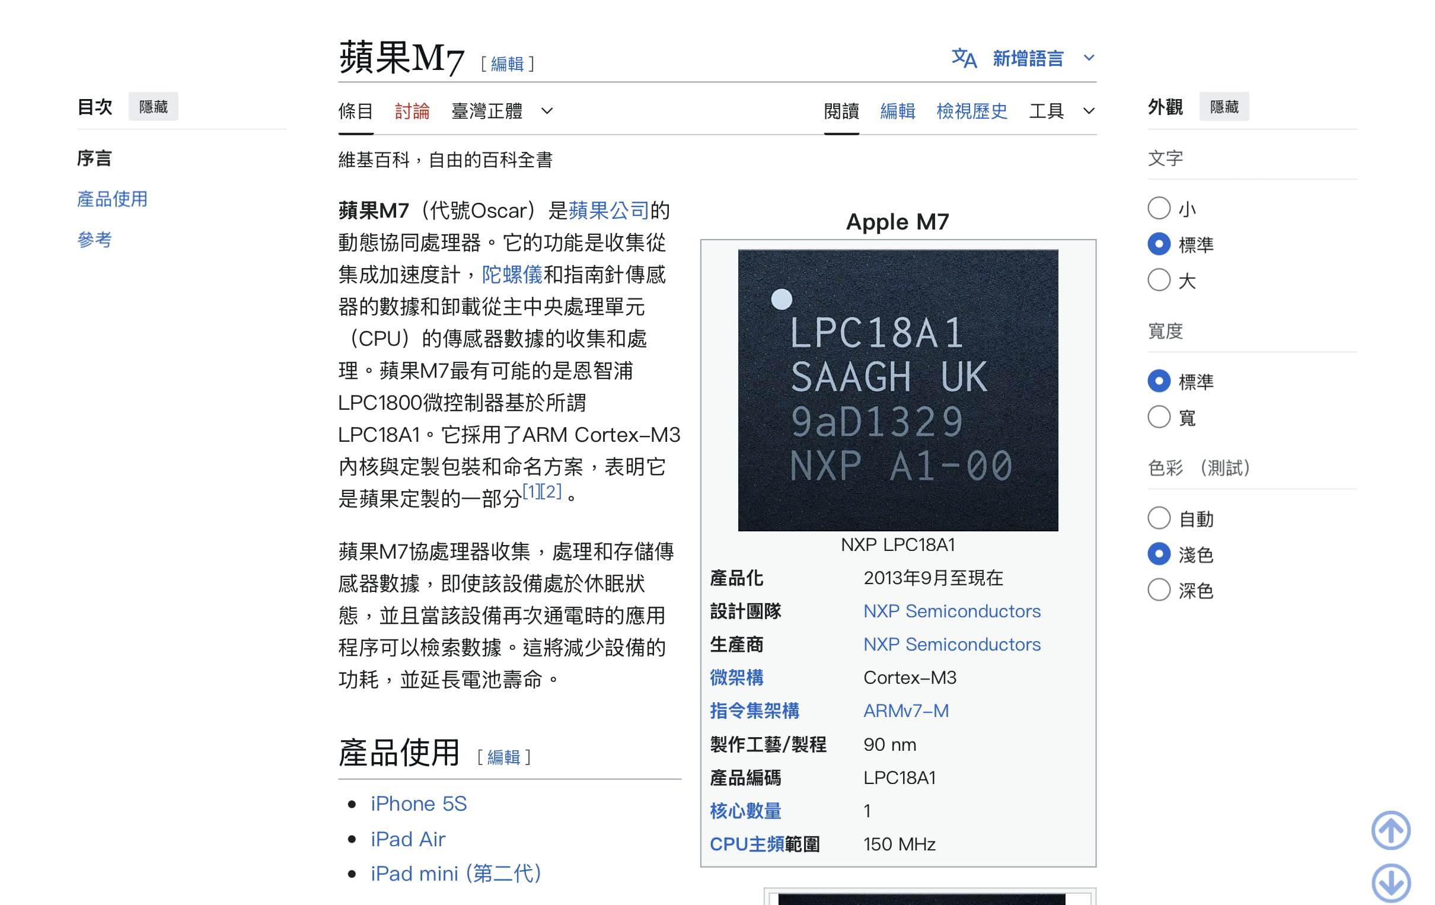Click the NXP LPC18A1 image caption
This screenshot has width=1435, height=905.
[x=898, y=544]
